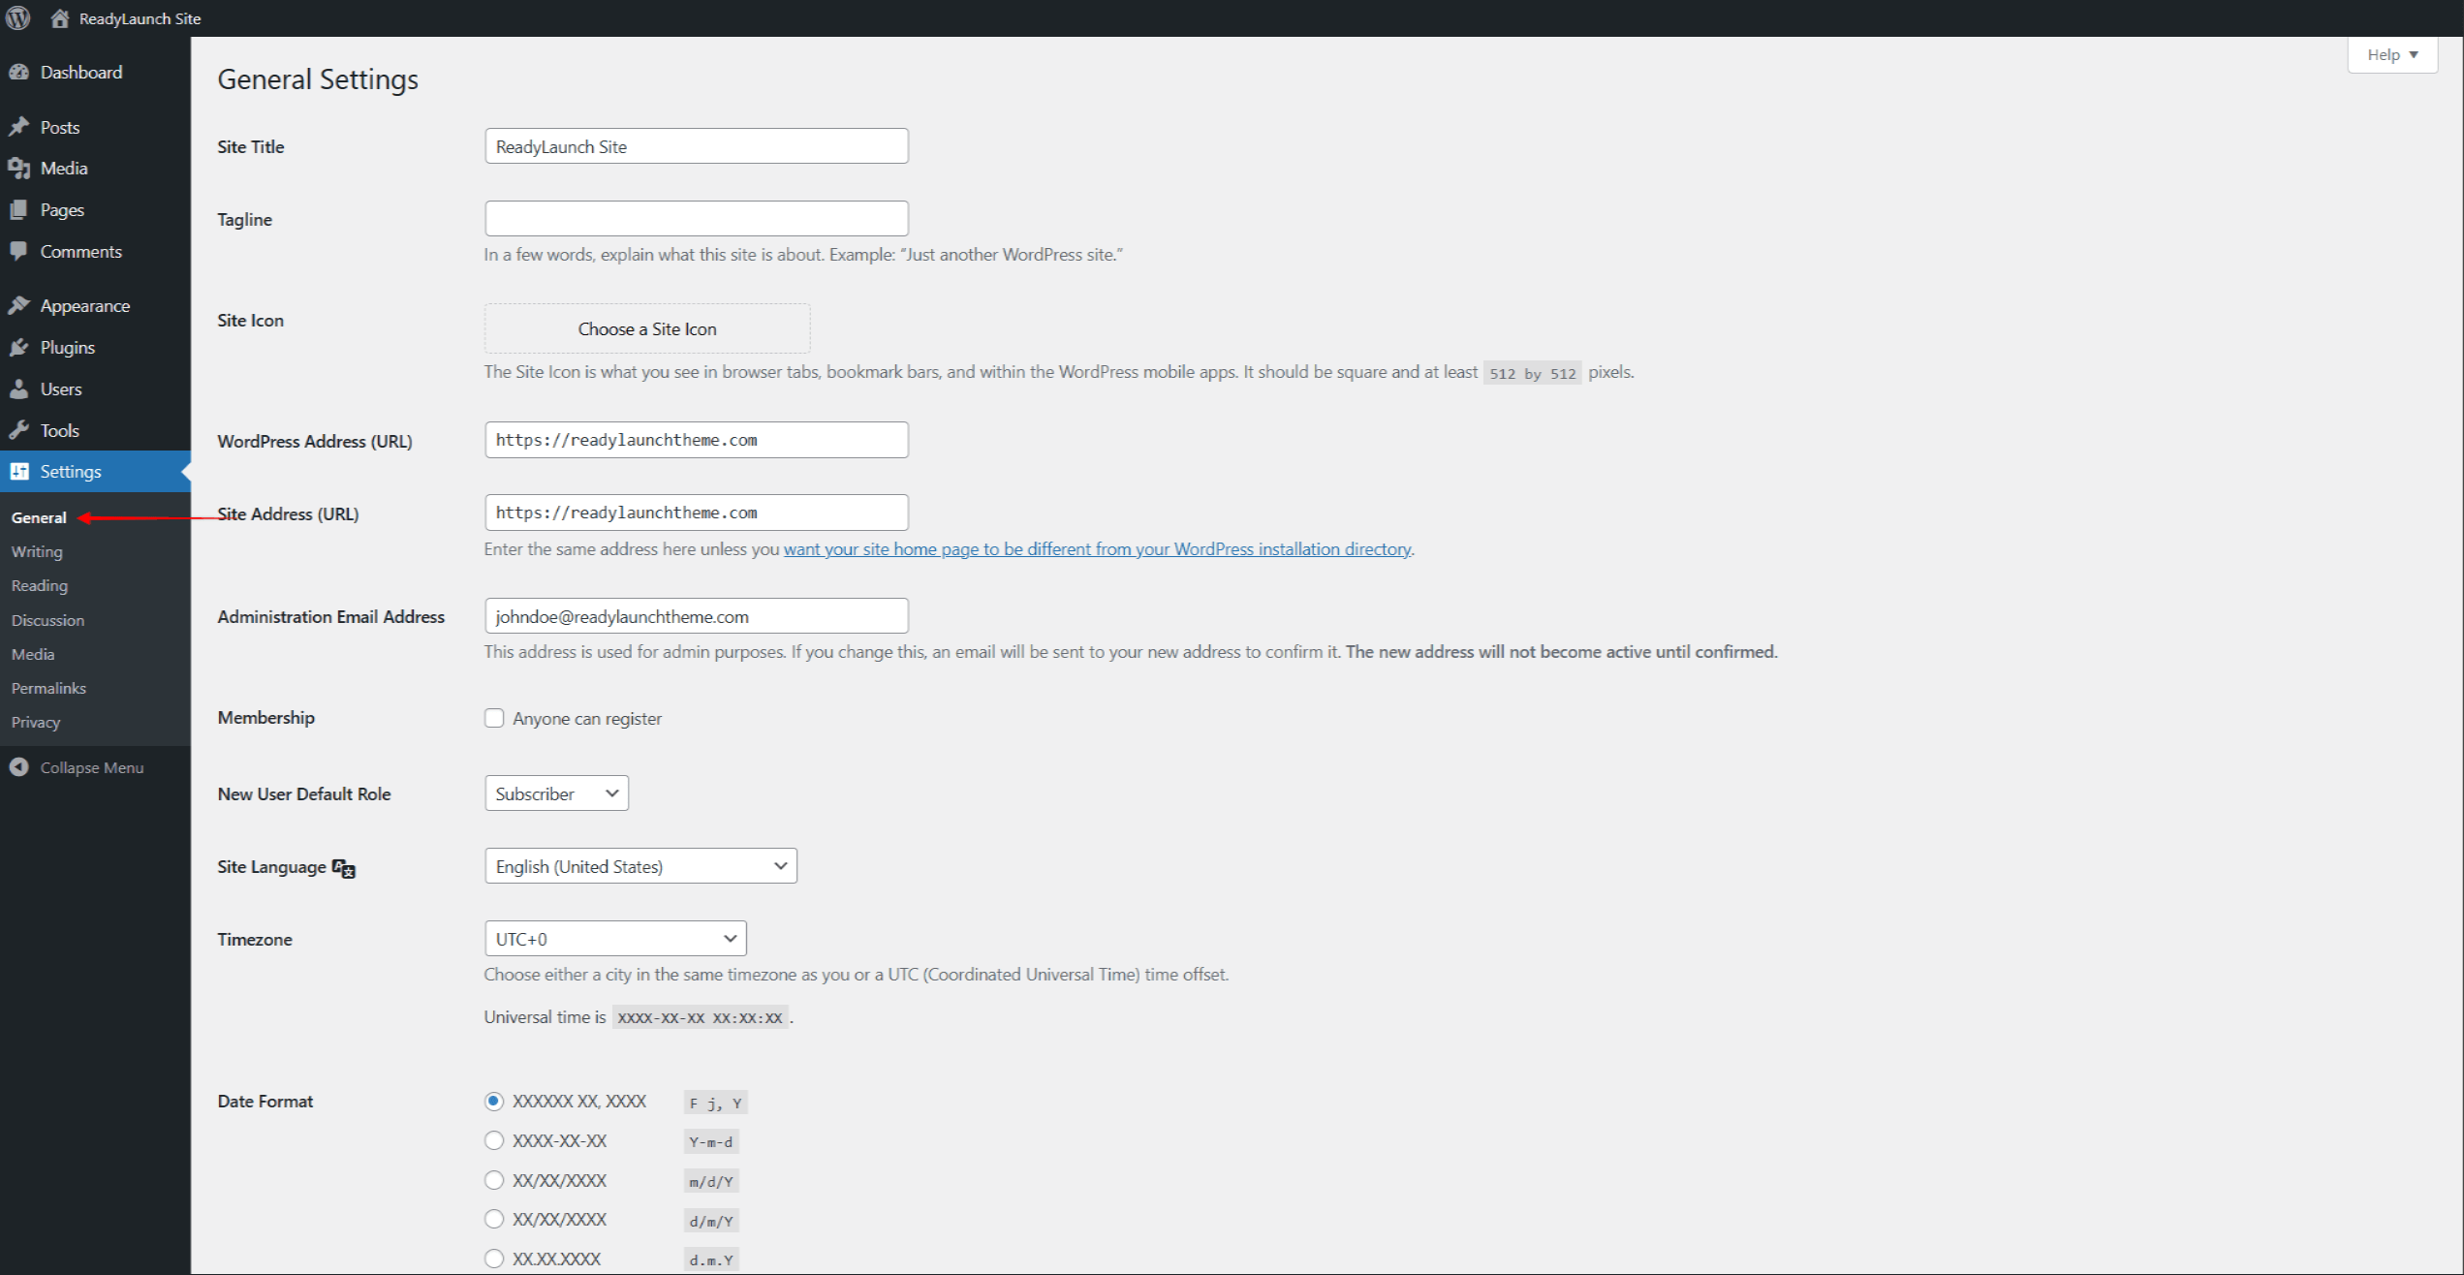Viewport: 2464px width, 1275px height.
Task: Open the Settings menu item
Action: tap(95, 472)
